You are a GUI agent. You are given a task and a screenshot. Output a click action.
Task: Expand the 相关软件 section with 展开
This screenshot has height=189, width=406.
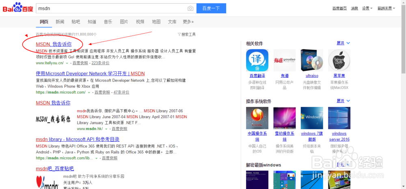(x=343, y=43)
